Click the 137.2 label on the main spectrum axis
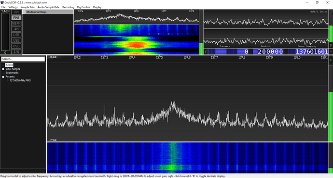This screenshot has height=178, width=333. click(77, 58)
